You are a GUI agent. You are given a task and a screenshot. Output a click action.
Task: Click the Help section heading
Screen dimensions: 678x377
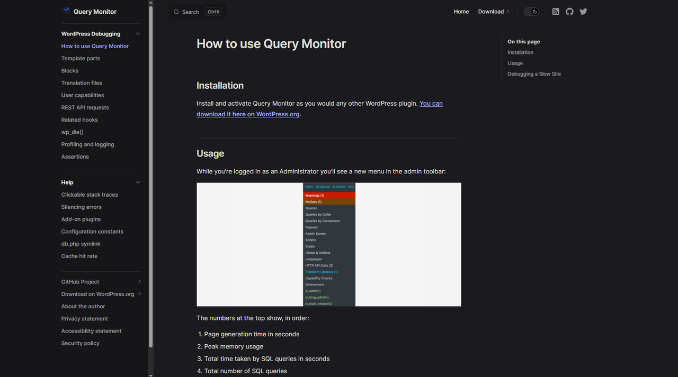67,182
